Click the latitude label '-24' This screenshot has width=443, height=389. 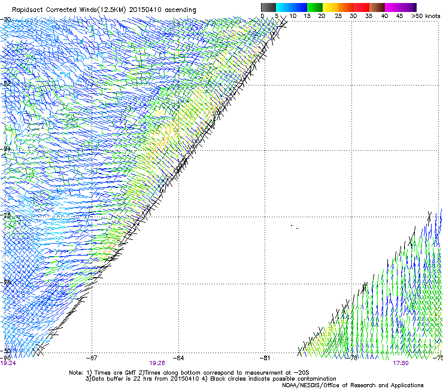coord(6,148)
